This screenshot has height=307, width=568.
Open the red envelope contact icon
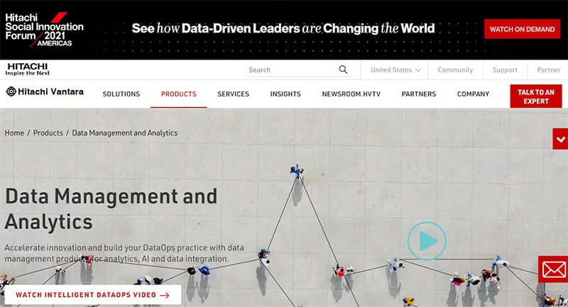coord(553,269)
